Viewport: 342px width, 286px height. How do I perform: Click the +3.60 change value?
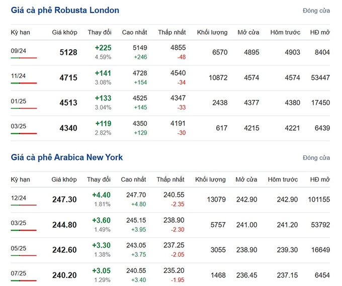point(101,220)
